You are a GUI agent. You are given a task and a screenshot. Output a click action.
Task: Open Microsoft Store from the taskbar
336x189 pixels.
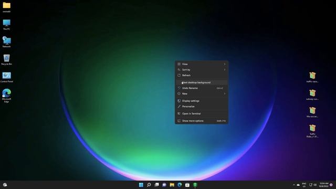pos(187,185)
